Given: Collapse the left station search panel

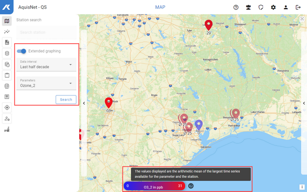Looking at the screenshot, I should [84, 103].
